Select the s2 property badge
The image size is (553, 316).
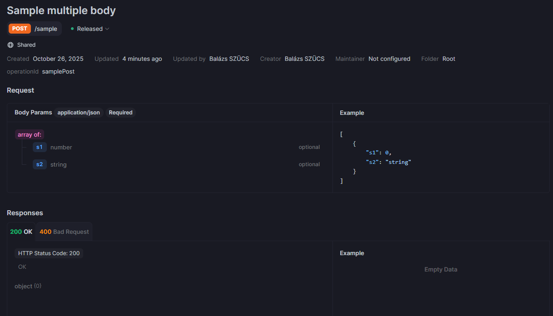tap(40, 164)
